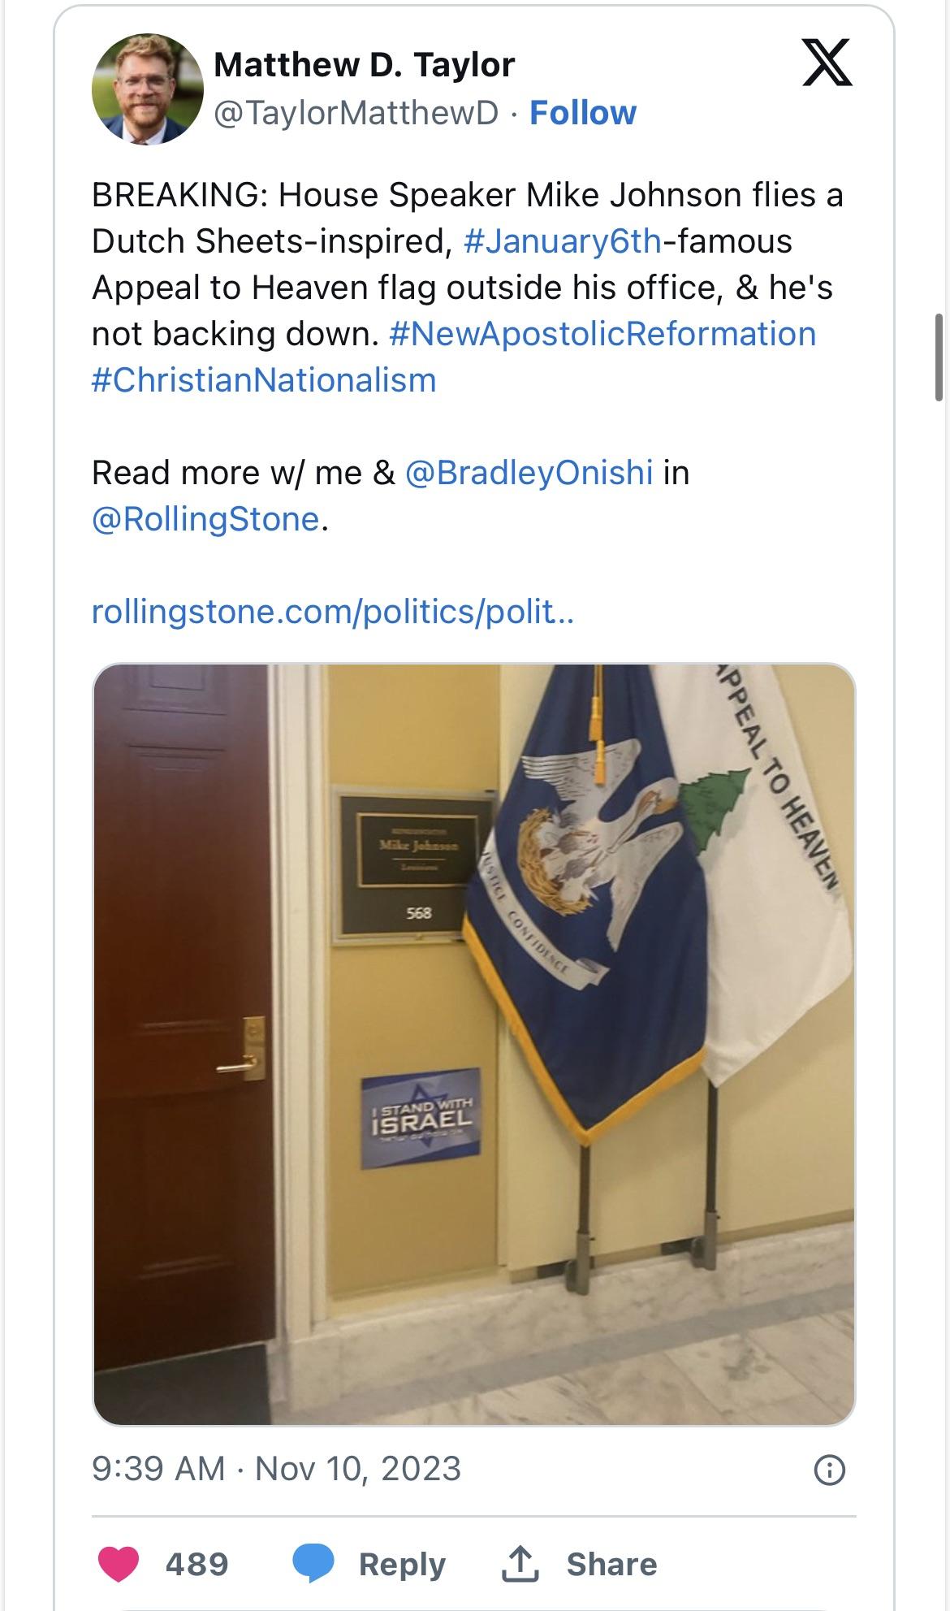
Task: Open the #ChristianNationalism hashtag
Action: (x=264, y=380)
